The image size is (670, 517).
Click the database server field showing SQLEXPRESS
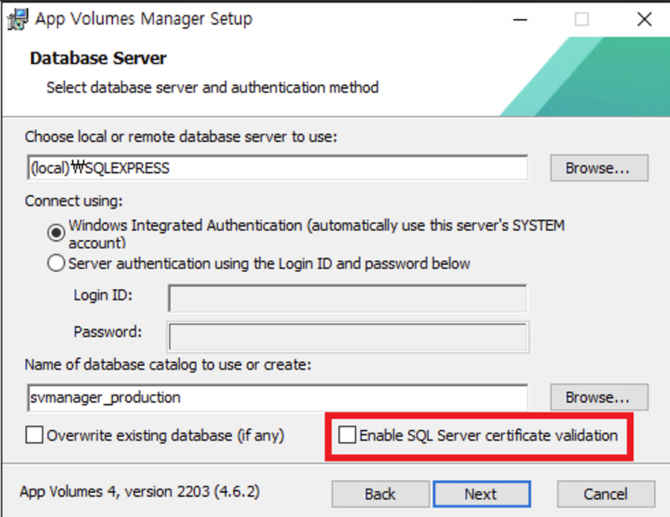(277, 168)
